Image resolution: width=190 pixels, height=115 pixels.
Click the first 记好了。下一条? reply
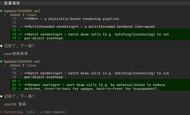pos(19,46)
